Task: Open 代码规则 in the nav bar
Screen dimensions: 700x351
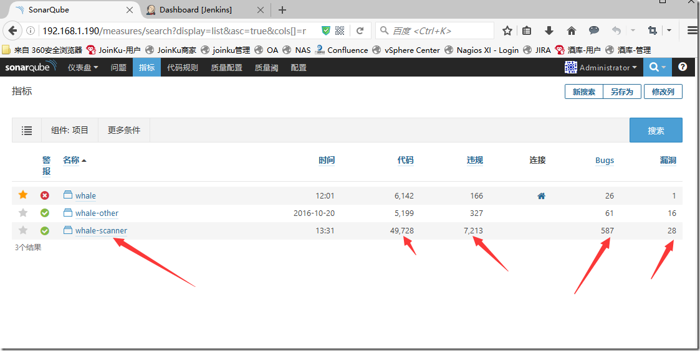Action: [182, 67]
